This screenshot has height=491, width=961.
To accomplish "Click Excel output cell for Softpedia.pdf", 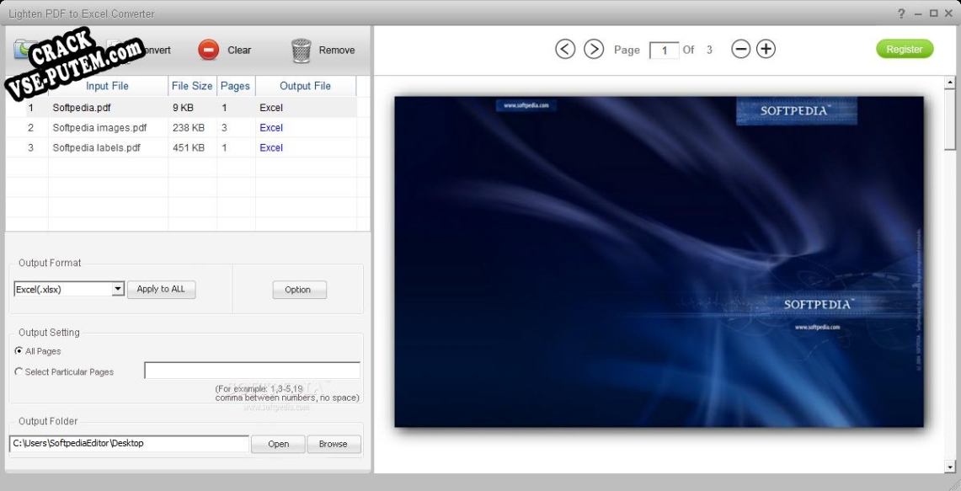I will tap(271, 108).
